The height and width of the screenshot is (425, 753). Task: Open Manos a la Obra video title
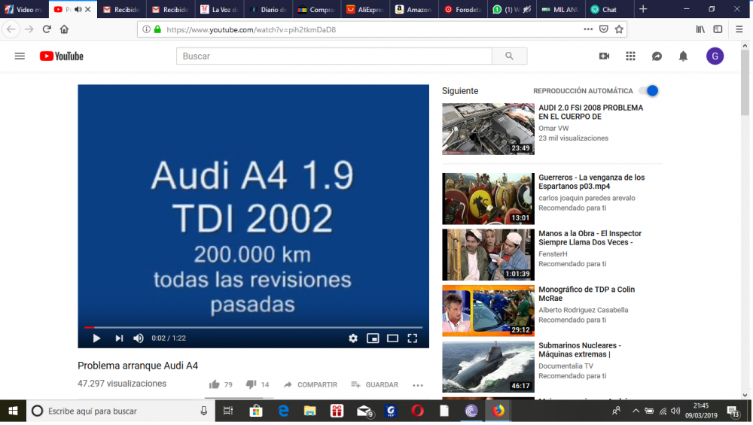pos(590,238)
